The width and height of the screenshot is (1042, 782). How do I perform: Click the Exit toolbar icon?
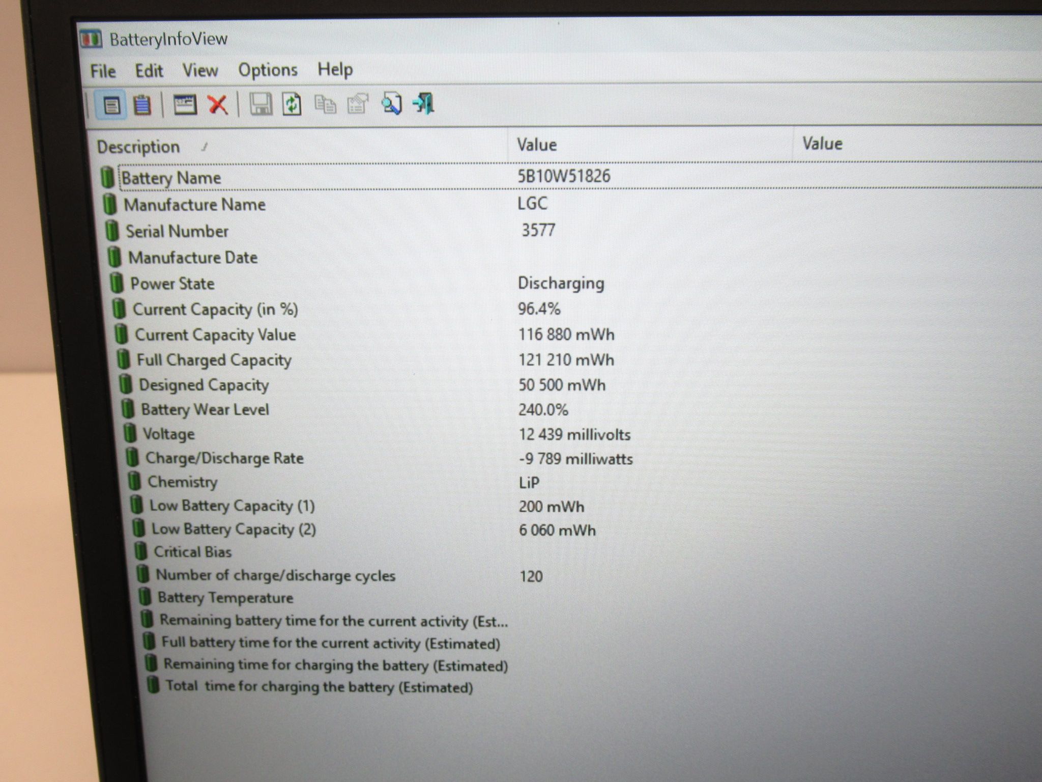424,103
